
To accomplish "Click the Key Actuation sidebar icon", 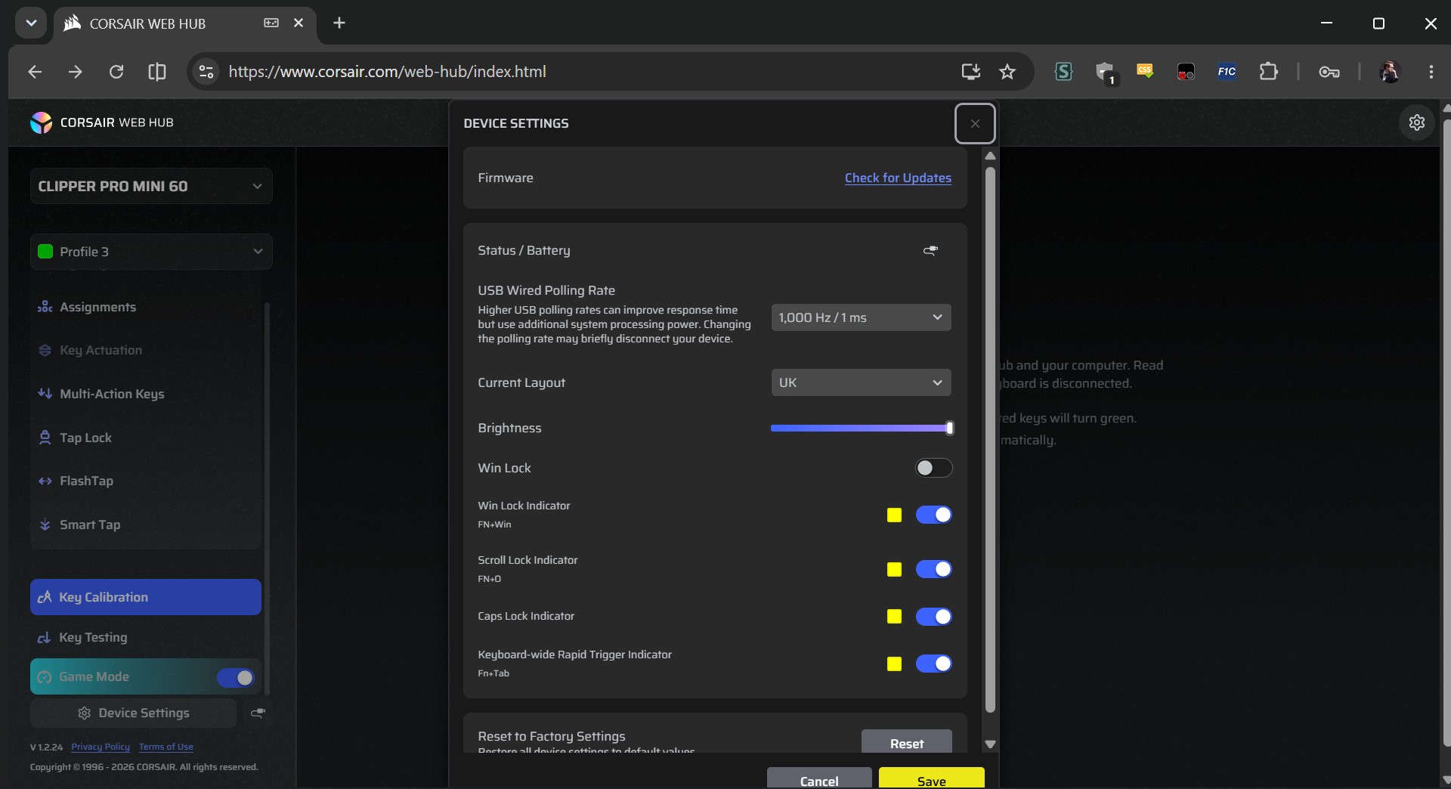I will [45, 351].
